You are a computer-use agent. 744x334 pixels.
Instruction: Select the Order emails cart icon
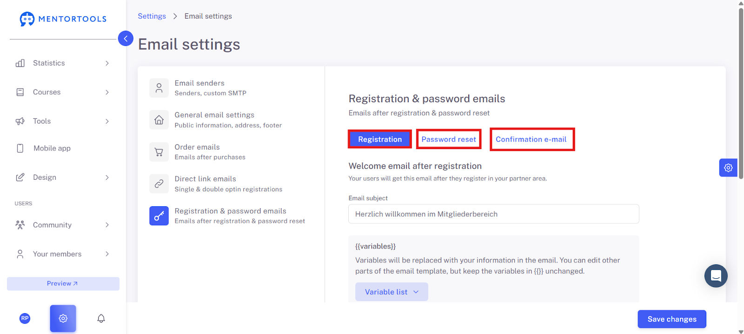pyautogui.click(x=159, y=152)
